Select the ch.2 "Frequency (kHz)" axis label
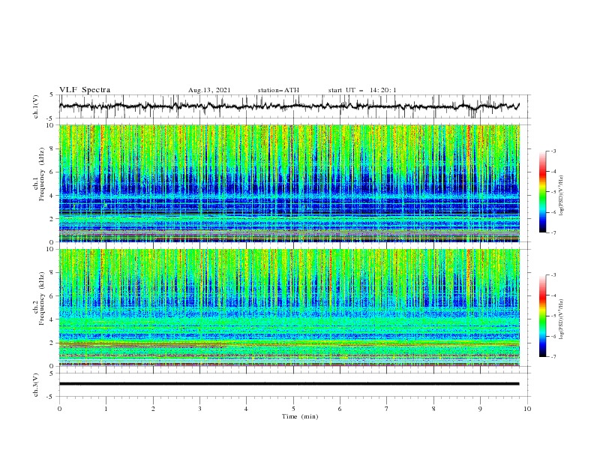The image size is (594, 459). click(x=42, y=298)
